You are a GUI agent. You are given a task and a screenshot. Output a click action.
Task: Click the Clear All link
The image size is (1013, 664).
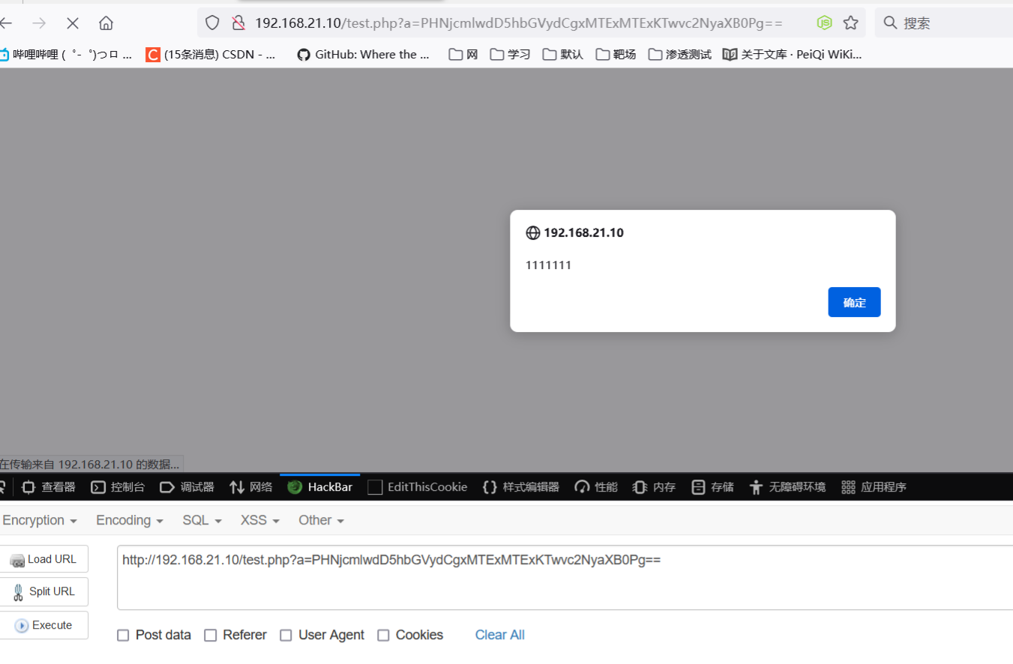pos(499,635)
